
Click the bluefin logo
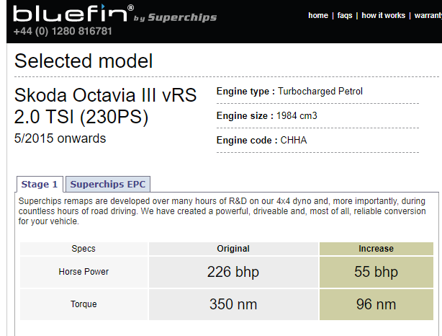click(x=73, y=13)
